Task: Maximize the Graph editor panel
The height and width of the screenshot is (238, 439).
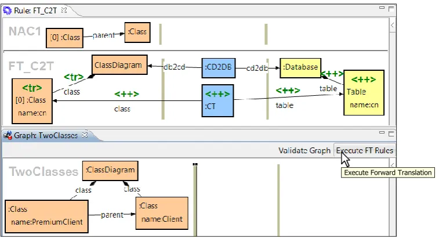Action: pos(391,134)
